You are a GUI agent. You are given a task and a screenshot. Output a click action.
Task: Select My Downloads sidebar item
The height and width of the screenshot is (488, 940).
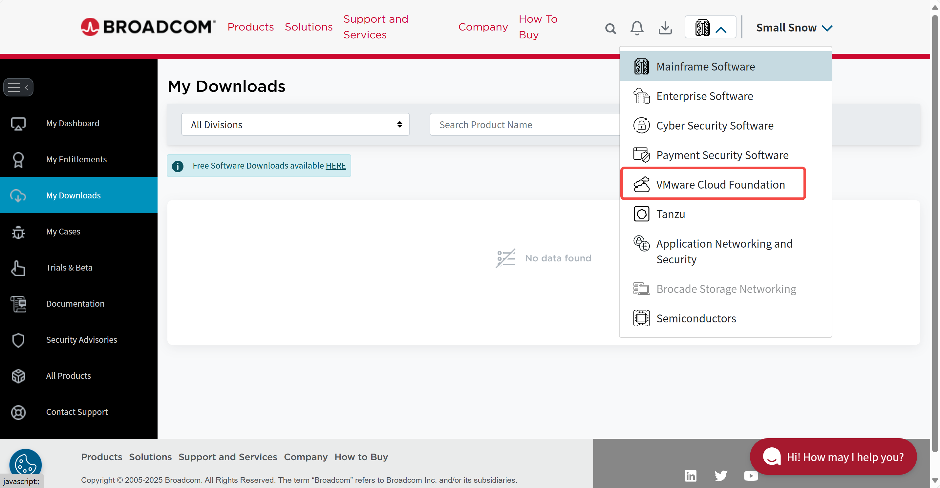tap(79, 195)
